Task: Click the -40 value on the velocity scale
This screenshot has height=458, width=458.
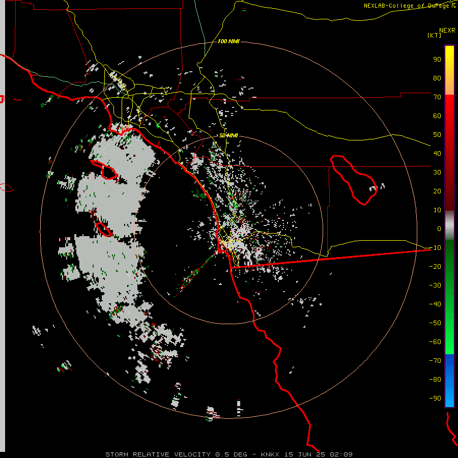Action: click(x=435, y=304)
